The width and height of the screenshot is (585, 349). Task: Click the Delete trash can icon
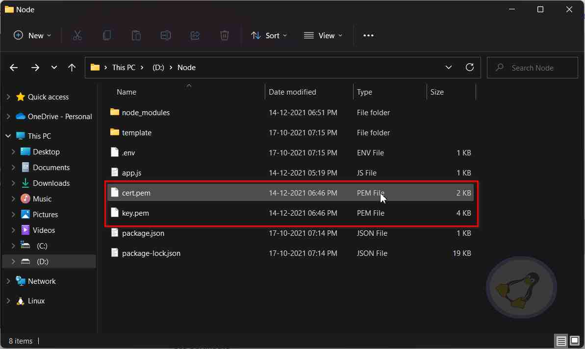coord(224,35)
